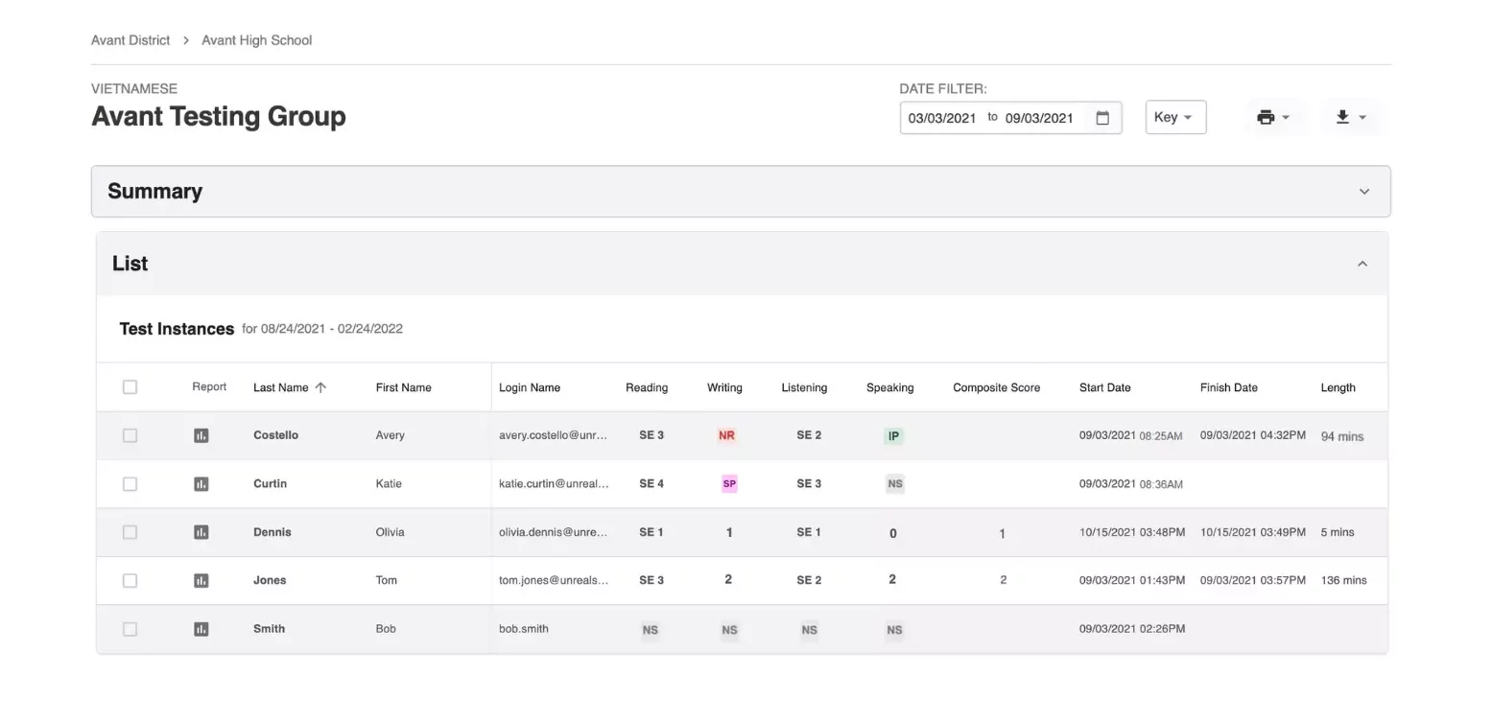The image size is (1492, 722).
Task: Edit the start date 03/03/2021 field
Action: click(x=942, y=118)
